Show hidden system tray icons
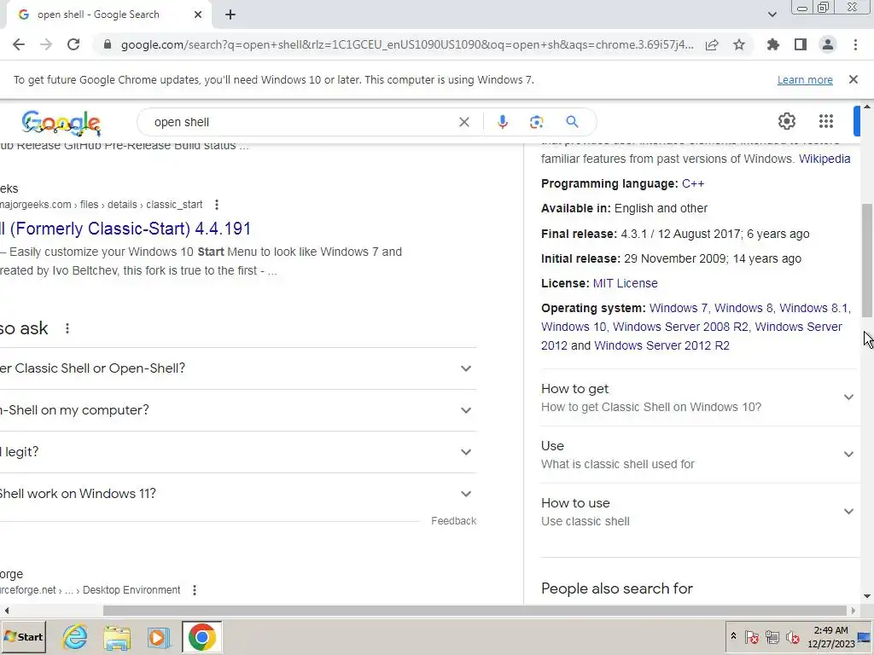Image resolution: width=874 pixels, height=655 pixels. [x=733, y=636]
